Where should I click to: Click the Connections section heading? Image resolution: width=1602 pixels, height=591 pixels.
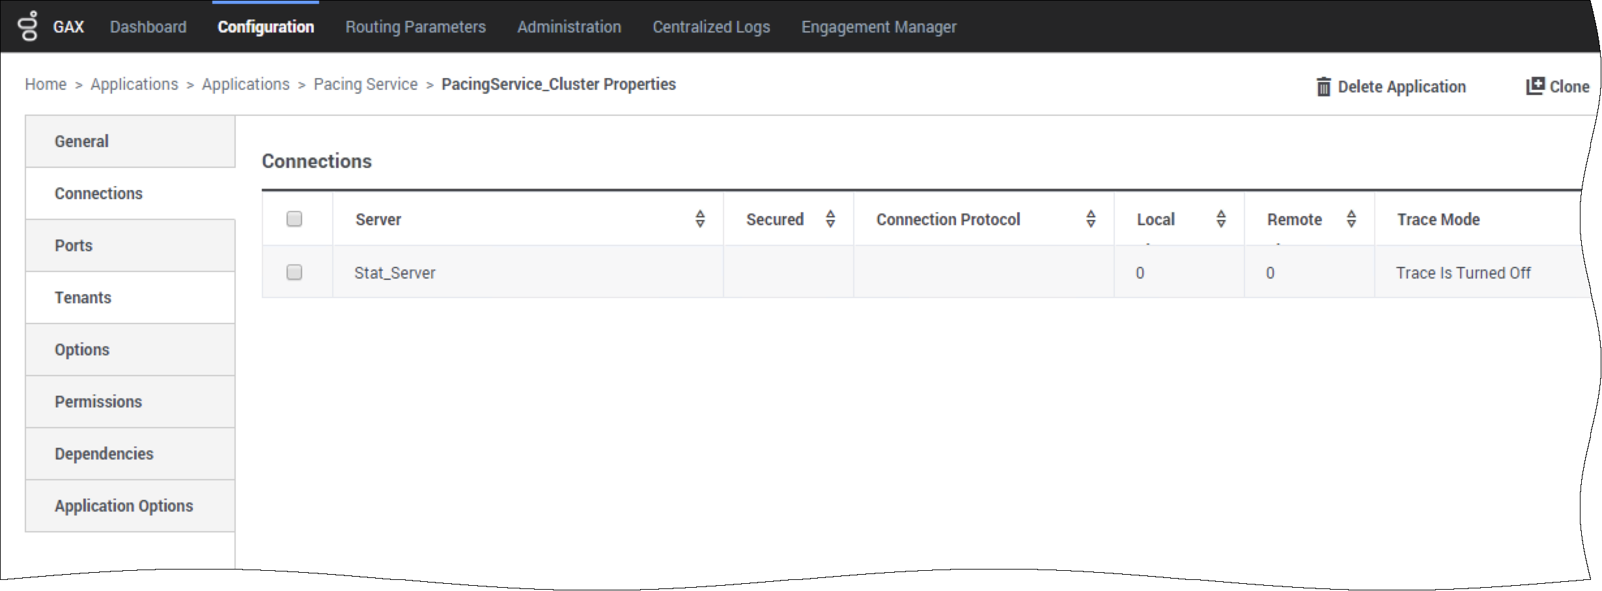316,161
